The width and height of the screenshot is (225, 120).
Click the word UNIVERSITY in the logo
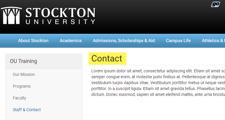click(x=60, y=22)
